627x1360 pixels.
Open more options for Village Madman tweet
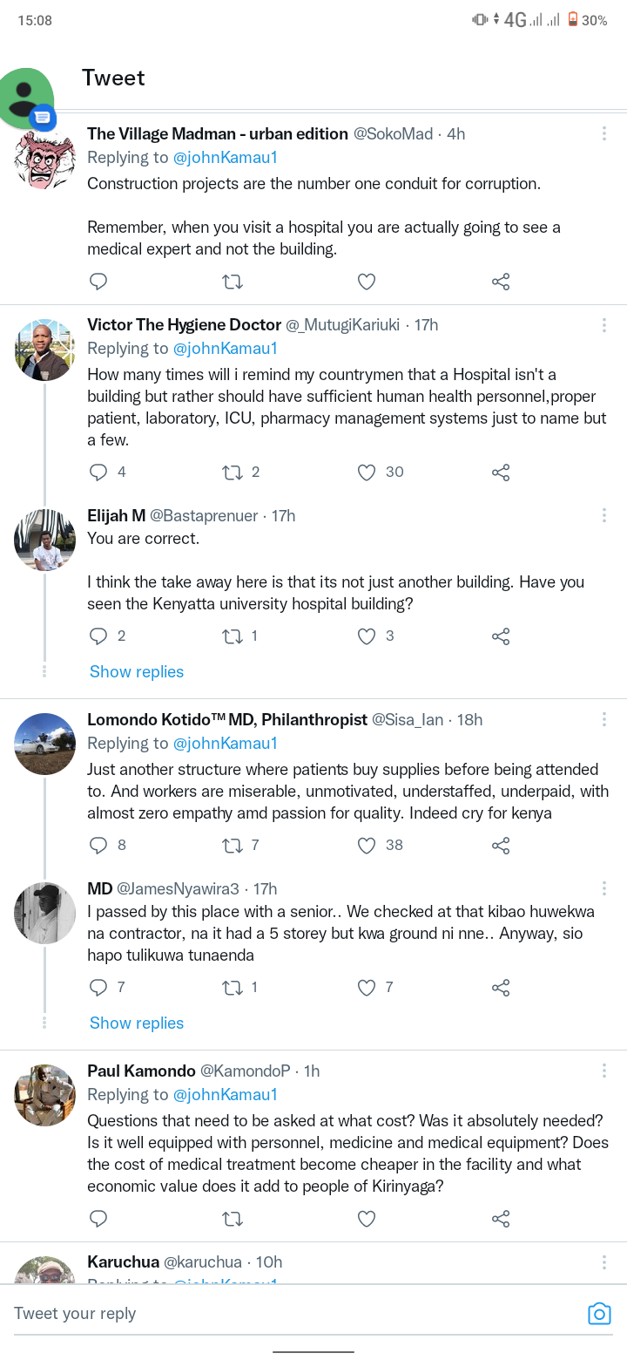coord(604,133)
